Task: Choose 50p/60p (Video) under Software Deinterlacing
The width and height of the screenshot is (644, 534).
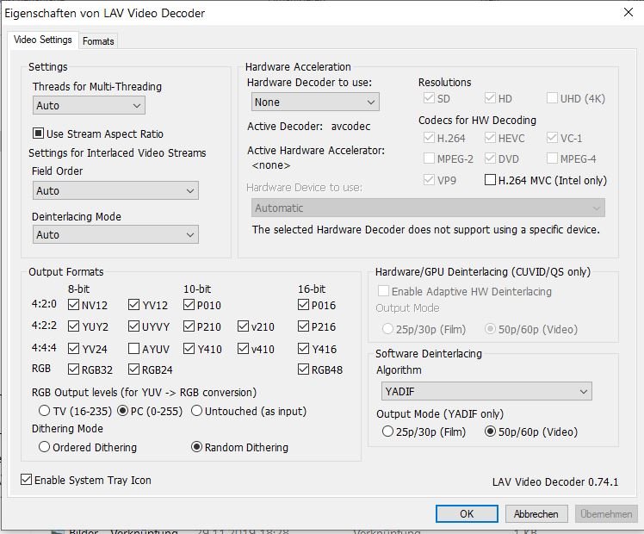Action: pos(491,432)
